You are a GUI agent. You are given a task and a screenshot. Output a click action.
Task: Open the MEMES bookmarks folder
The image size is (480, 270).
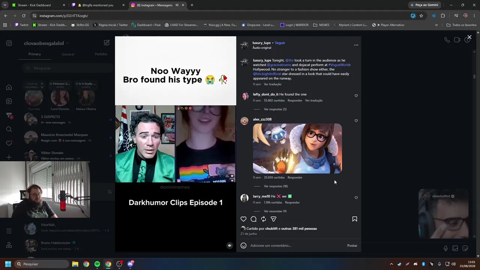pos(321,25)
